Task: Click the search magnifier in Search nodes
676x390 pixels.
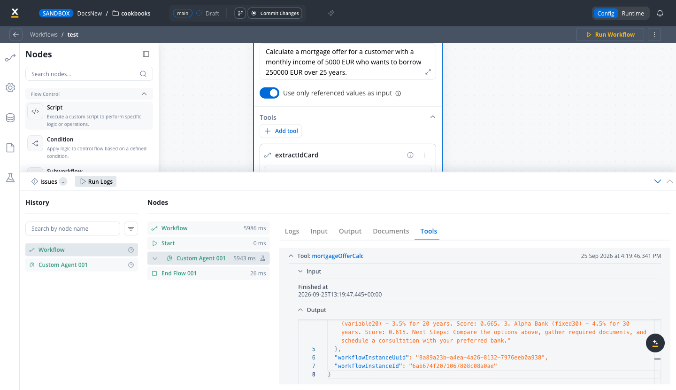Action: click(143, 74)
